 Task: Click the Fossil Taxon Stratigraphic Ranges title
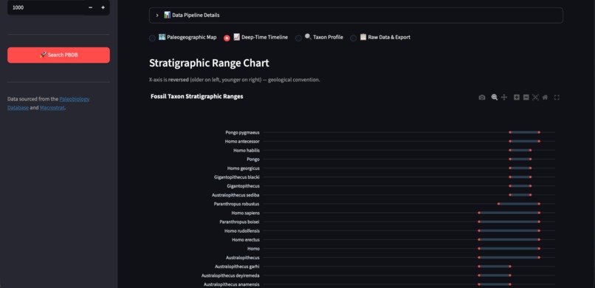coord(197,97)
